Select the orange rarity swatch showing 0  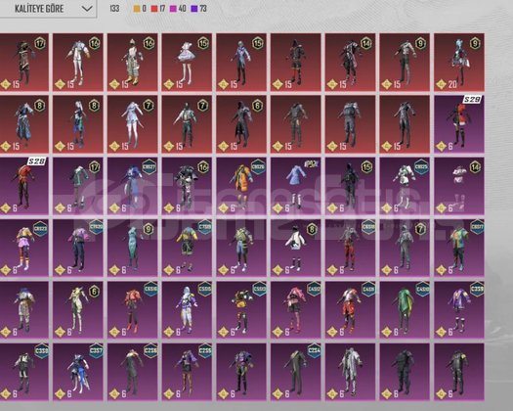pos(140,9)
